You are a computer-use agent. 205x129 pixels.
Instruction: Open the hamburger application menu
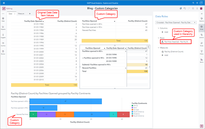click(x=4, y=3)
